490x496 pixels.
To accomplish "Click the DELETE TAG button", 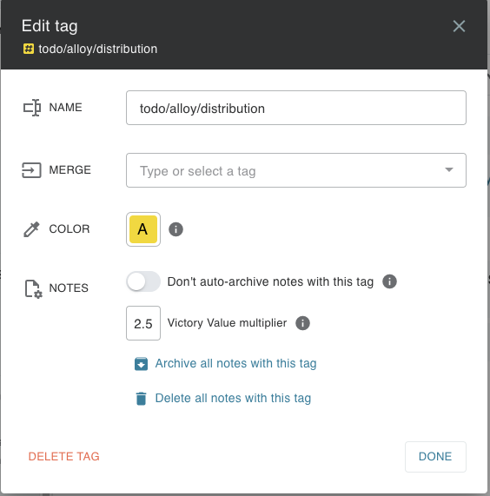I will [x=64, y=456].
